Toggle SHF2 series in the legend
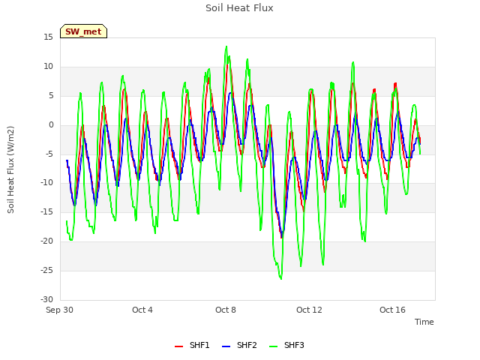This screenshot has width=480, height=360. coord(239,345)
